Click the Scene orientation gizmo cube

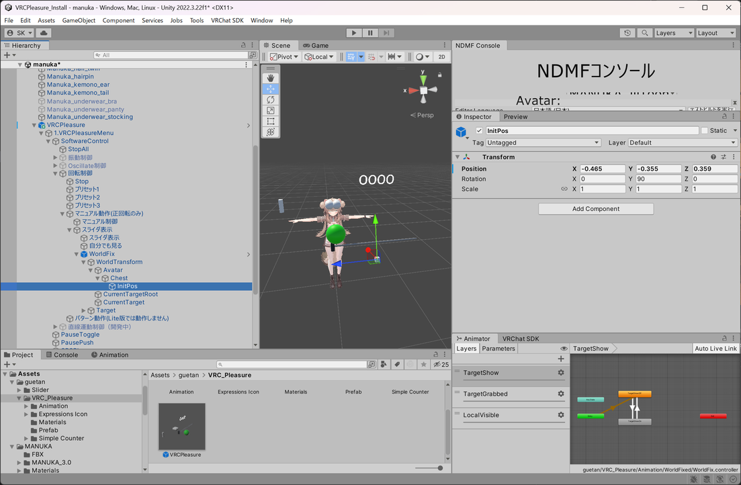[423, 90]
